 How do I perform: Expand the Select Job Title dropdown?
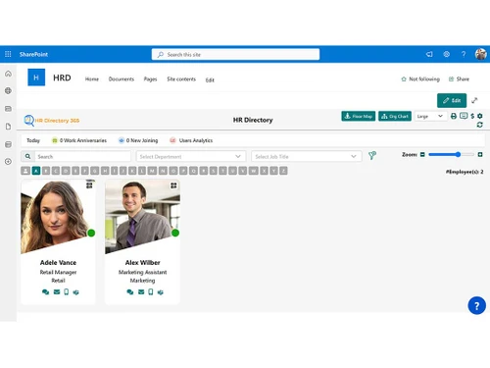pos(307,156)
